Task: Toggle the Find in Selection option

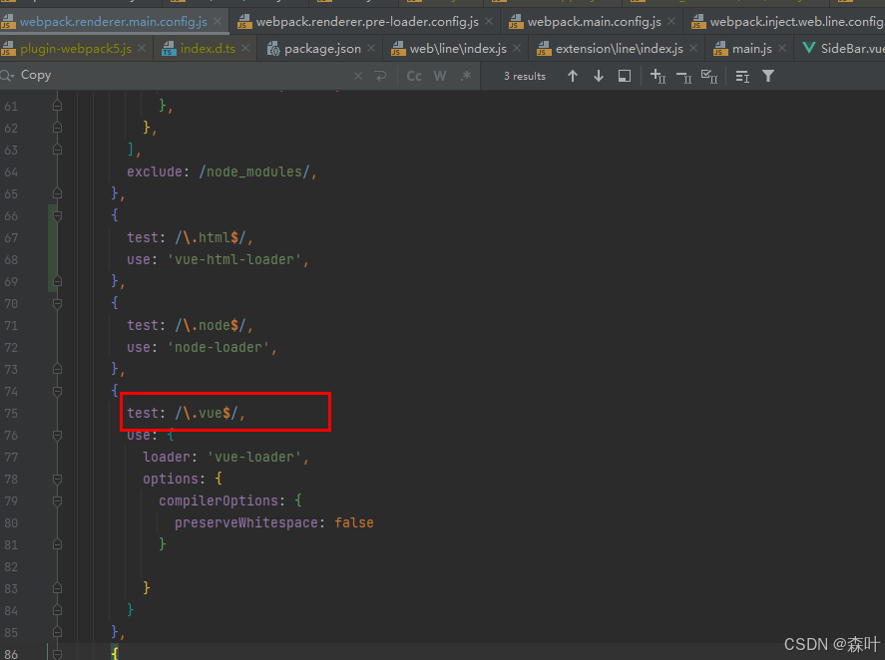Action: tap(624, 76)
